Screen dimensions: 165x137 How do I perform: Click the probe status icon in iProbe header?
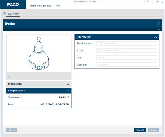point(158,23)
